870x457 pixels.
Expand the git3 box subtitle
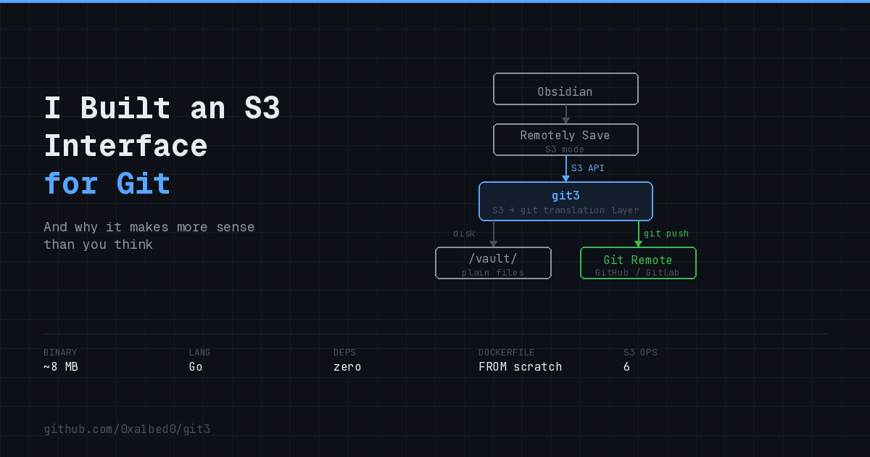point(565,210)
